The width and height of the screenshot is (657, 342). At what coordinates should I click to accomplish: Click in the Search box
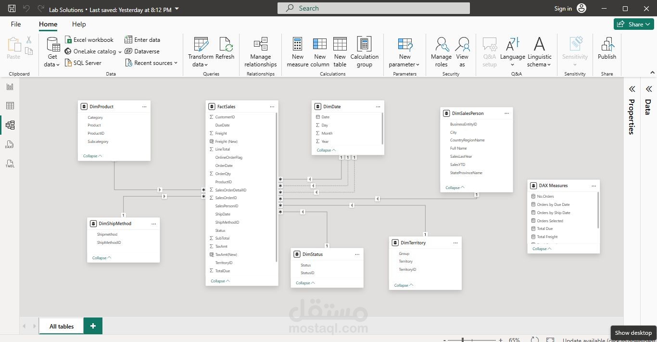pyautogui.click(x=374, y=8)
